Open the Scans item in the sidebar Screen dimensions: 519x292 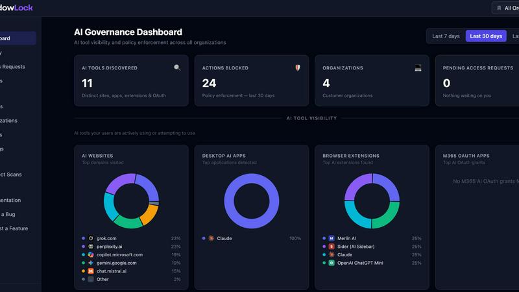tap(12, 175)
